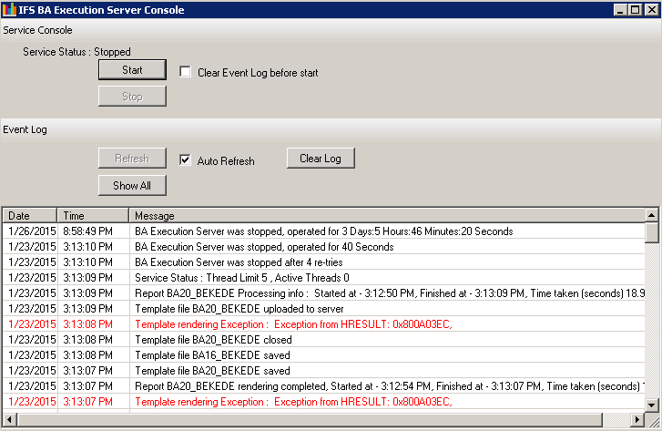
Task: Click the vertical scrollbar up arrow
Action: point(651,215)
